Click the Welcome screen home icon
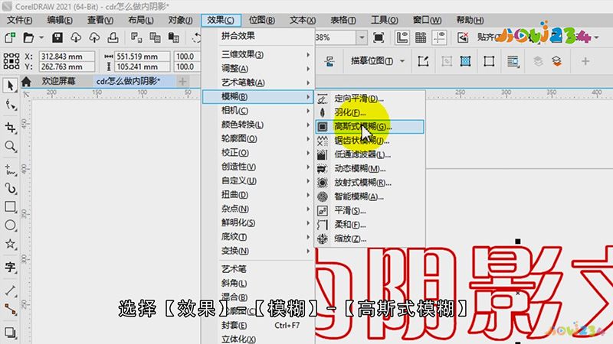 click(x=26, y=82)
